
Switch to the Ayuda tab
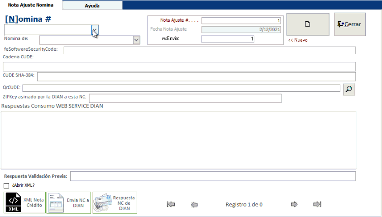(x=92, y=6)
